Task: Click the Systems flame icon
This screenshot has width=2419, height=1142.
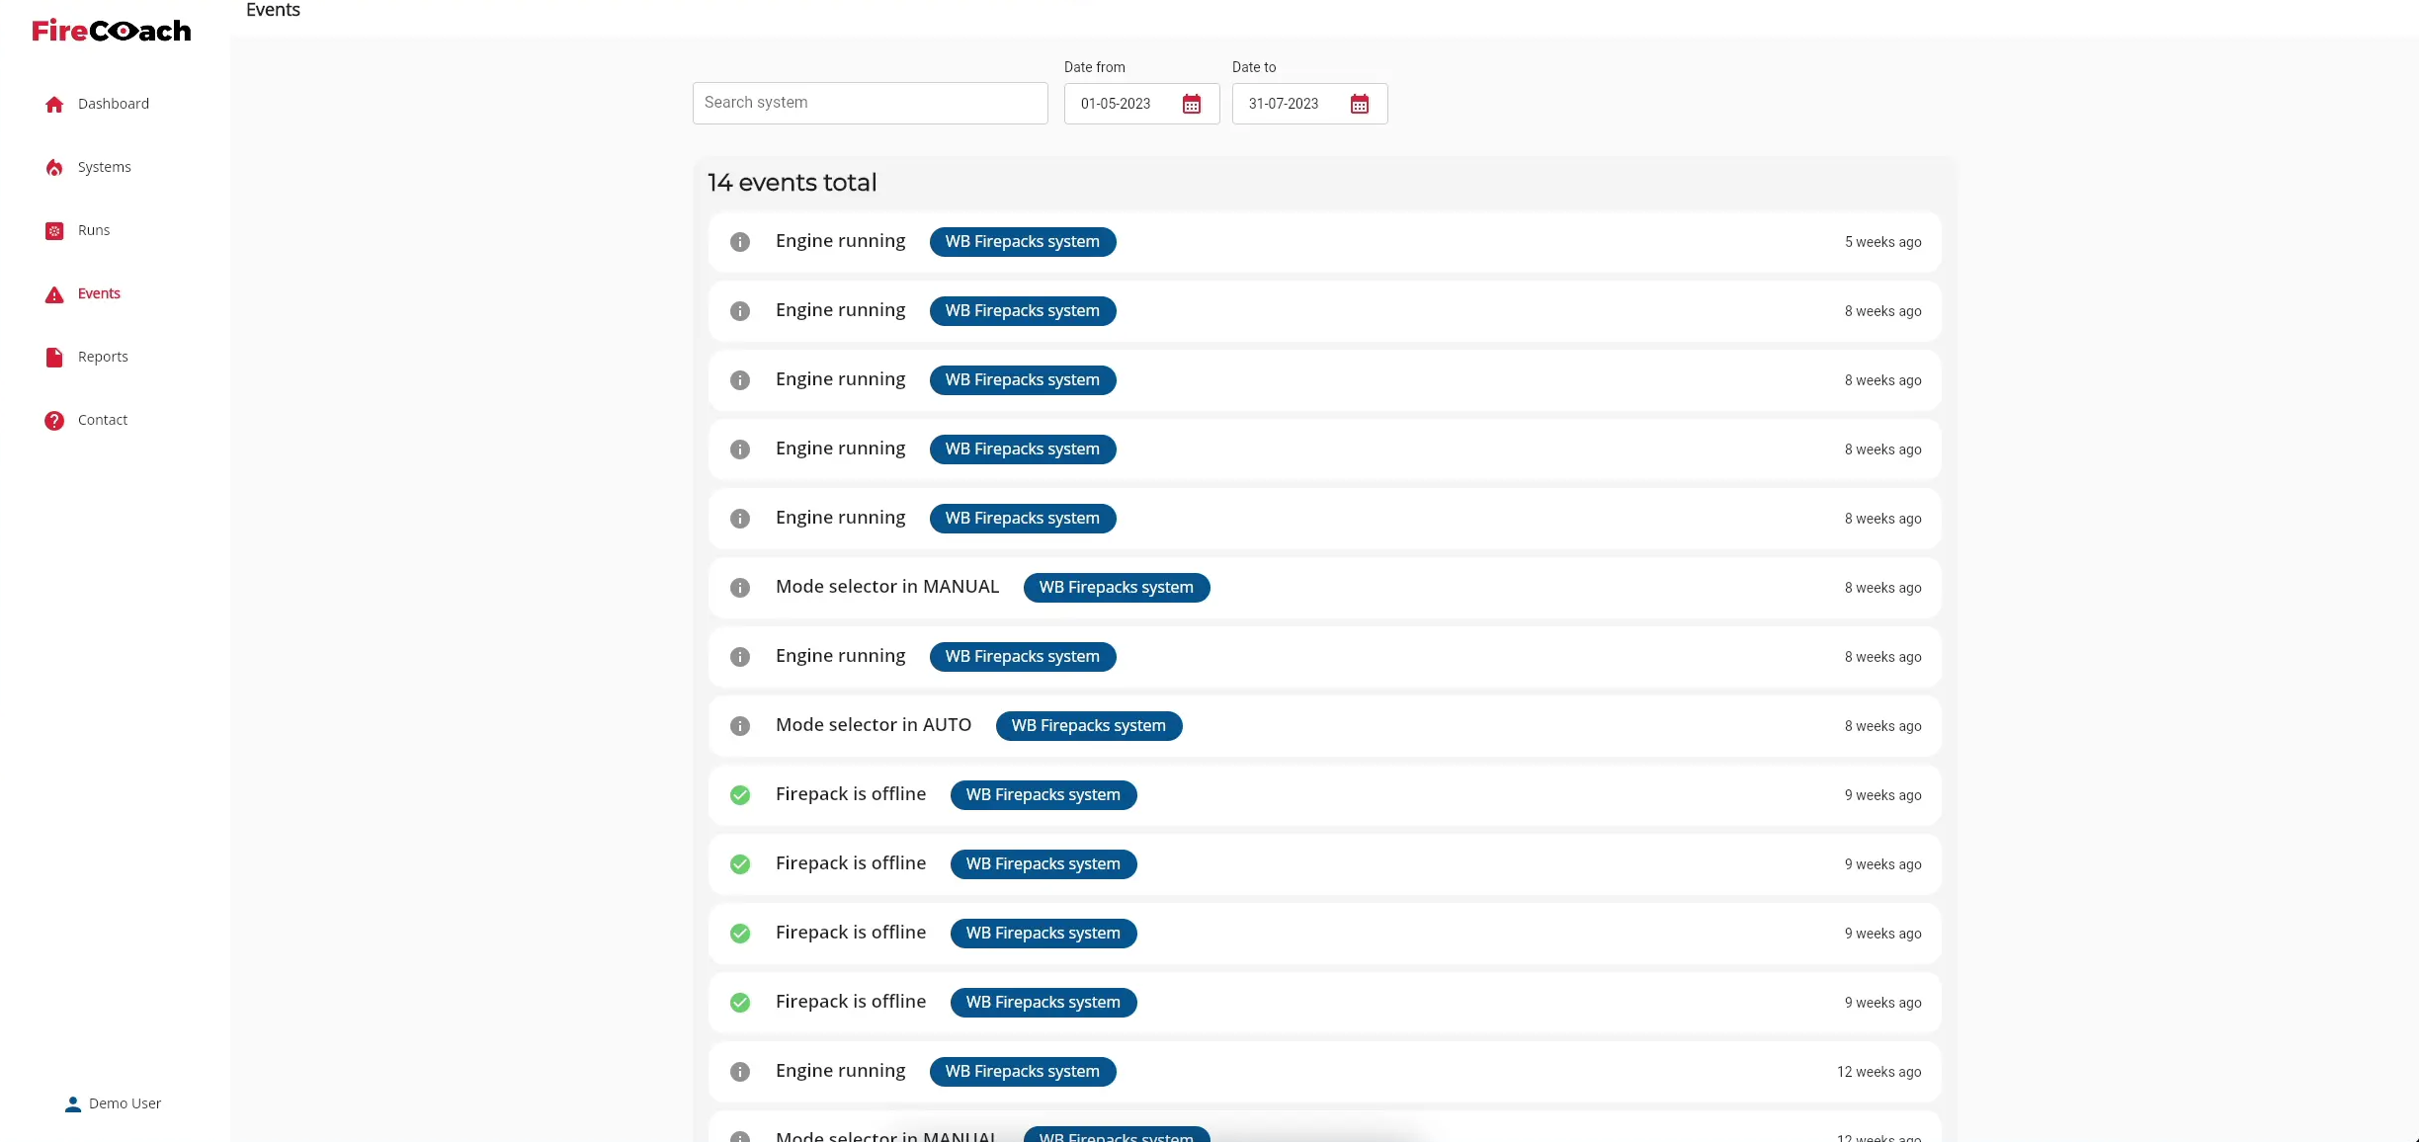Action: (x=54, y=167)
